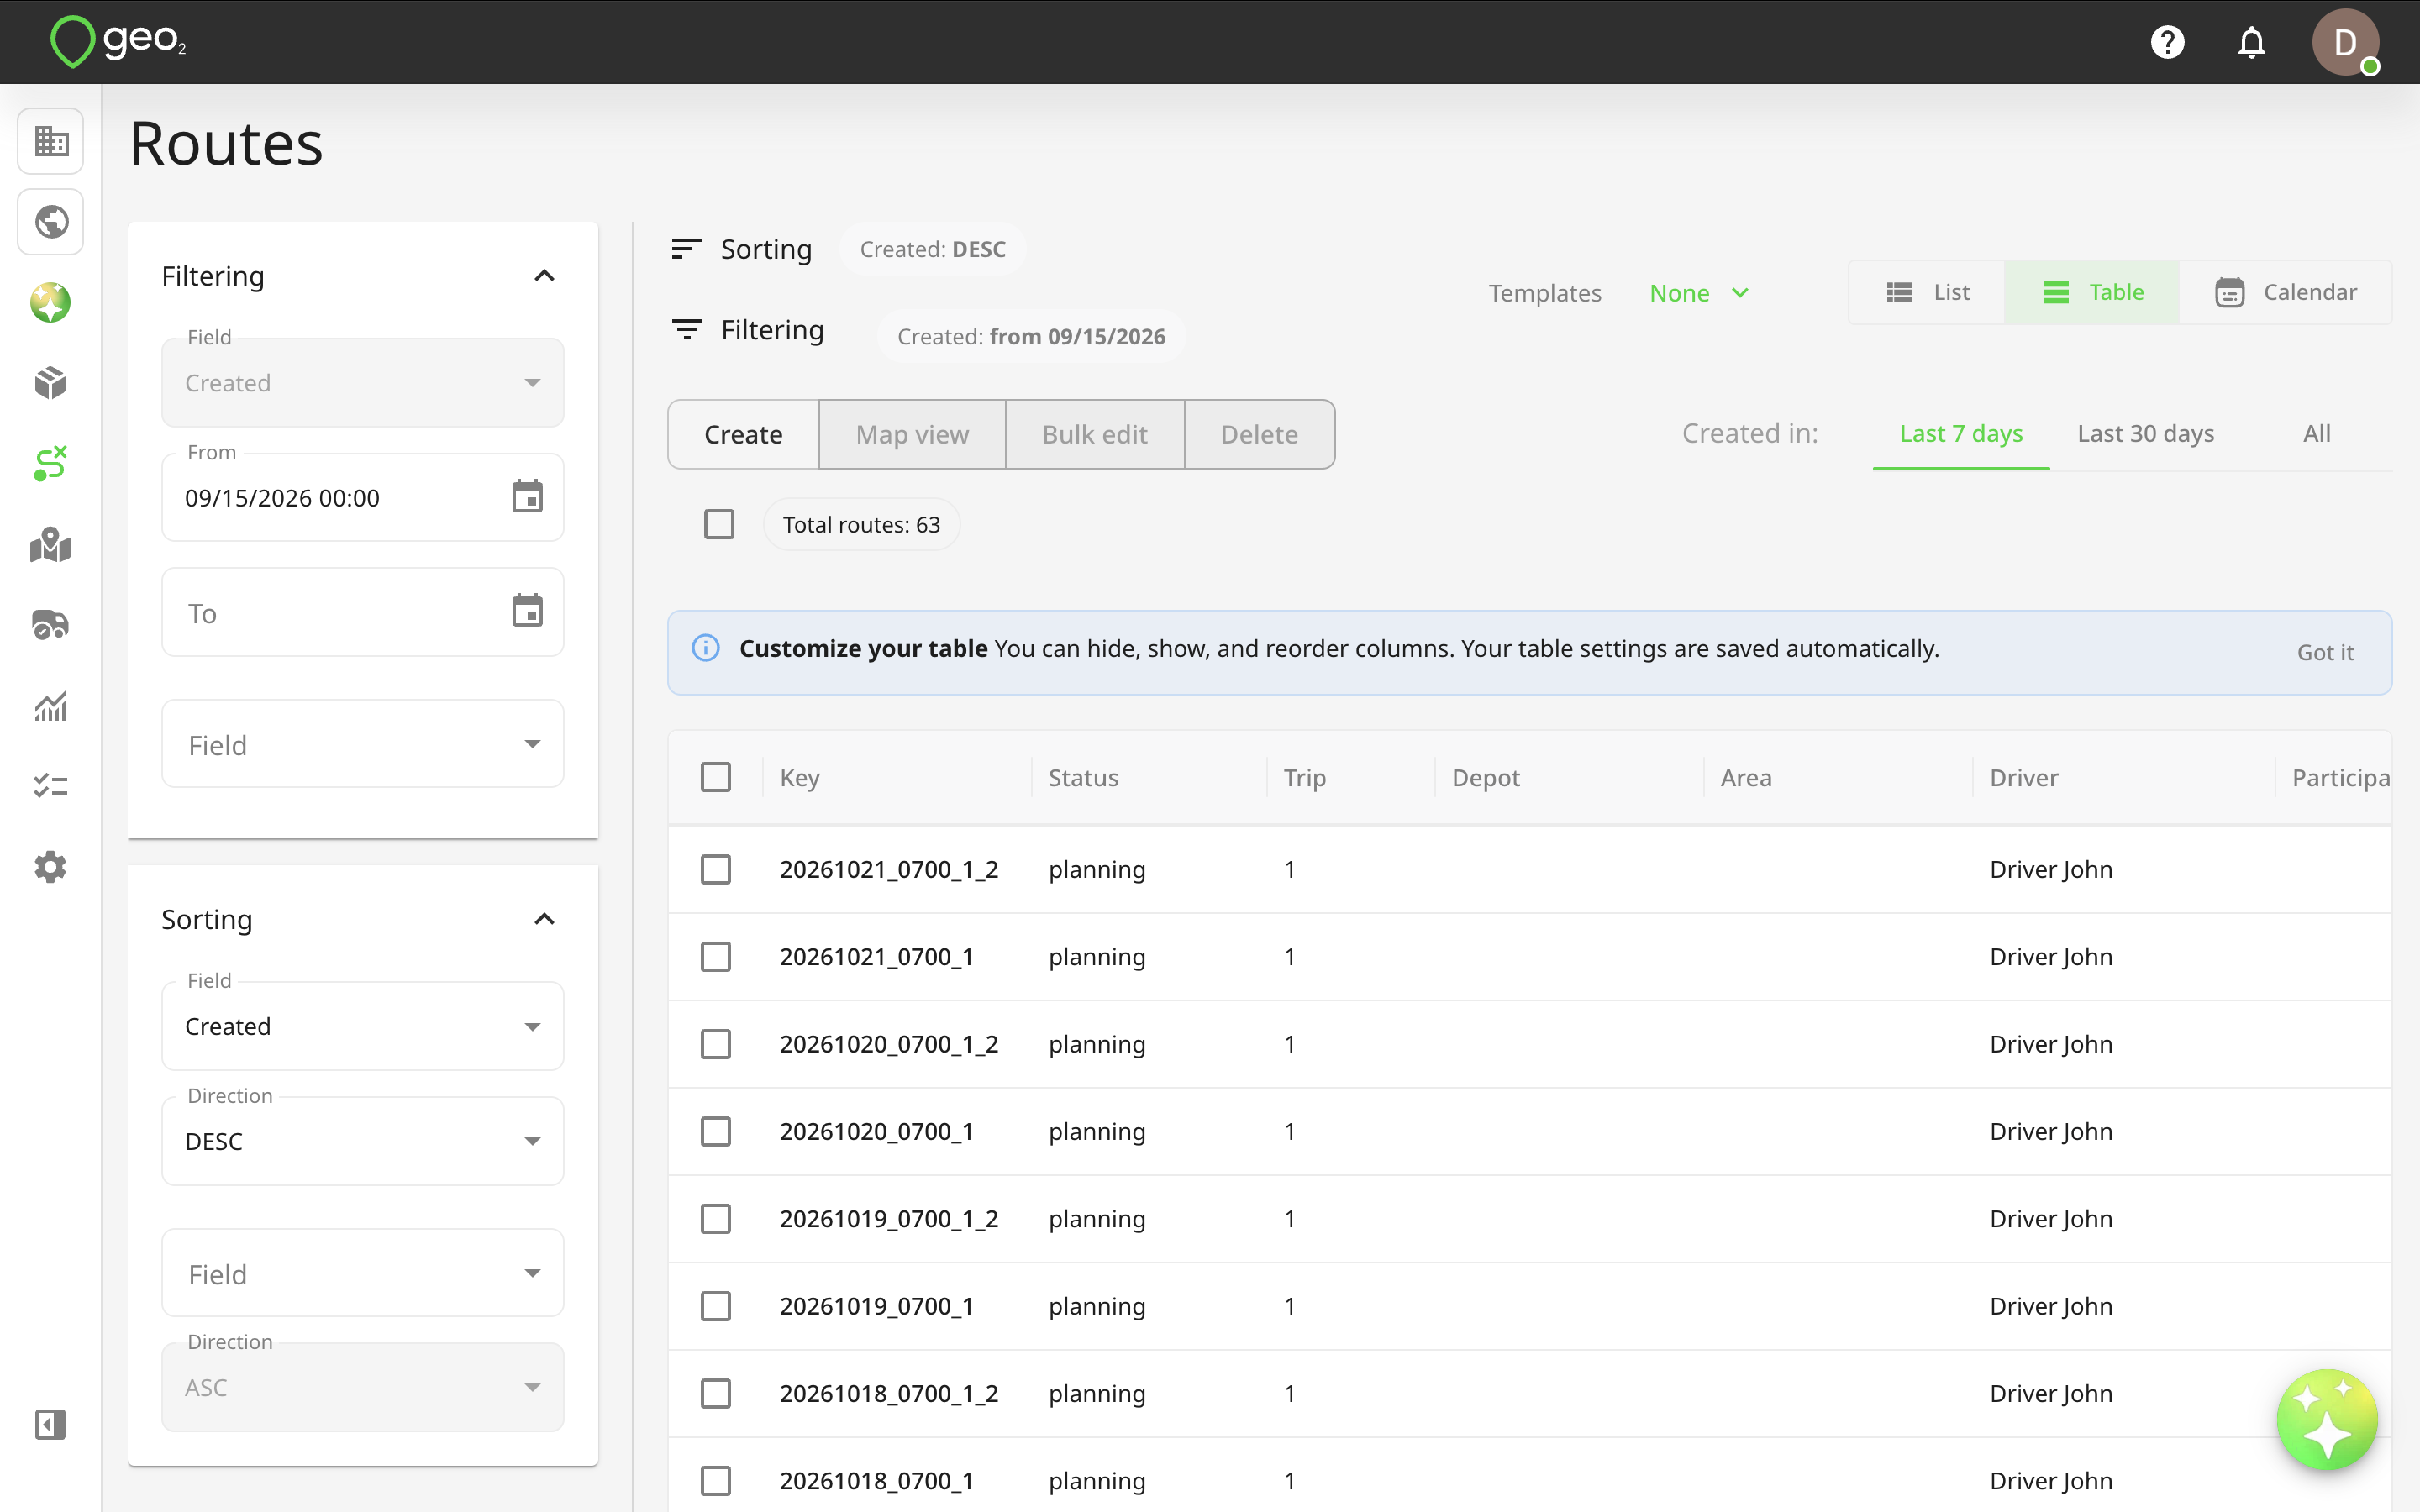This screenshot has width=2420, height=1512.
Task: Collapse the Filtering panel chevron
Action: click(544, 276)
